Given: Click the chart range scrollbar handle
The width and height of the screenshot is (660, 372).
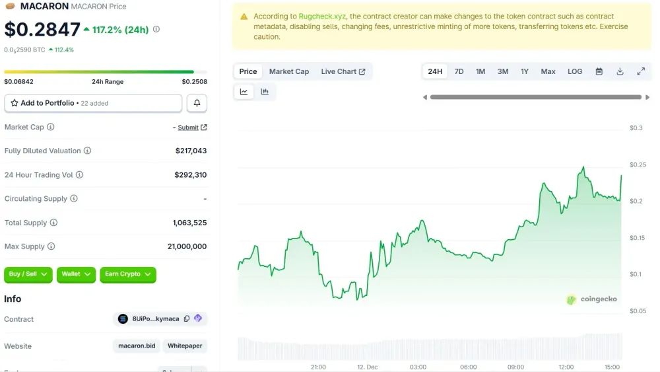Looking at the screenshot, I should tap(535, 97).
